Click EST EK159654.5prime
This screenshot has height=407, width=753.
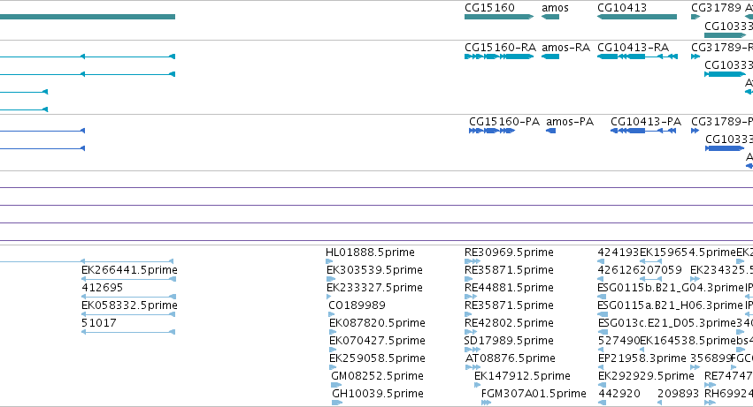point(688,252)
